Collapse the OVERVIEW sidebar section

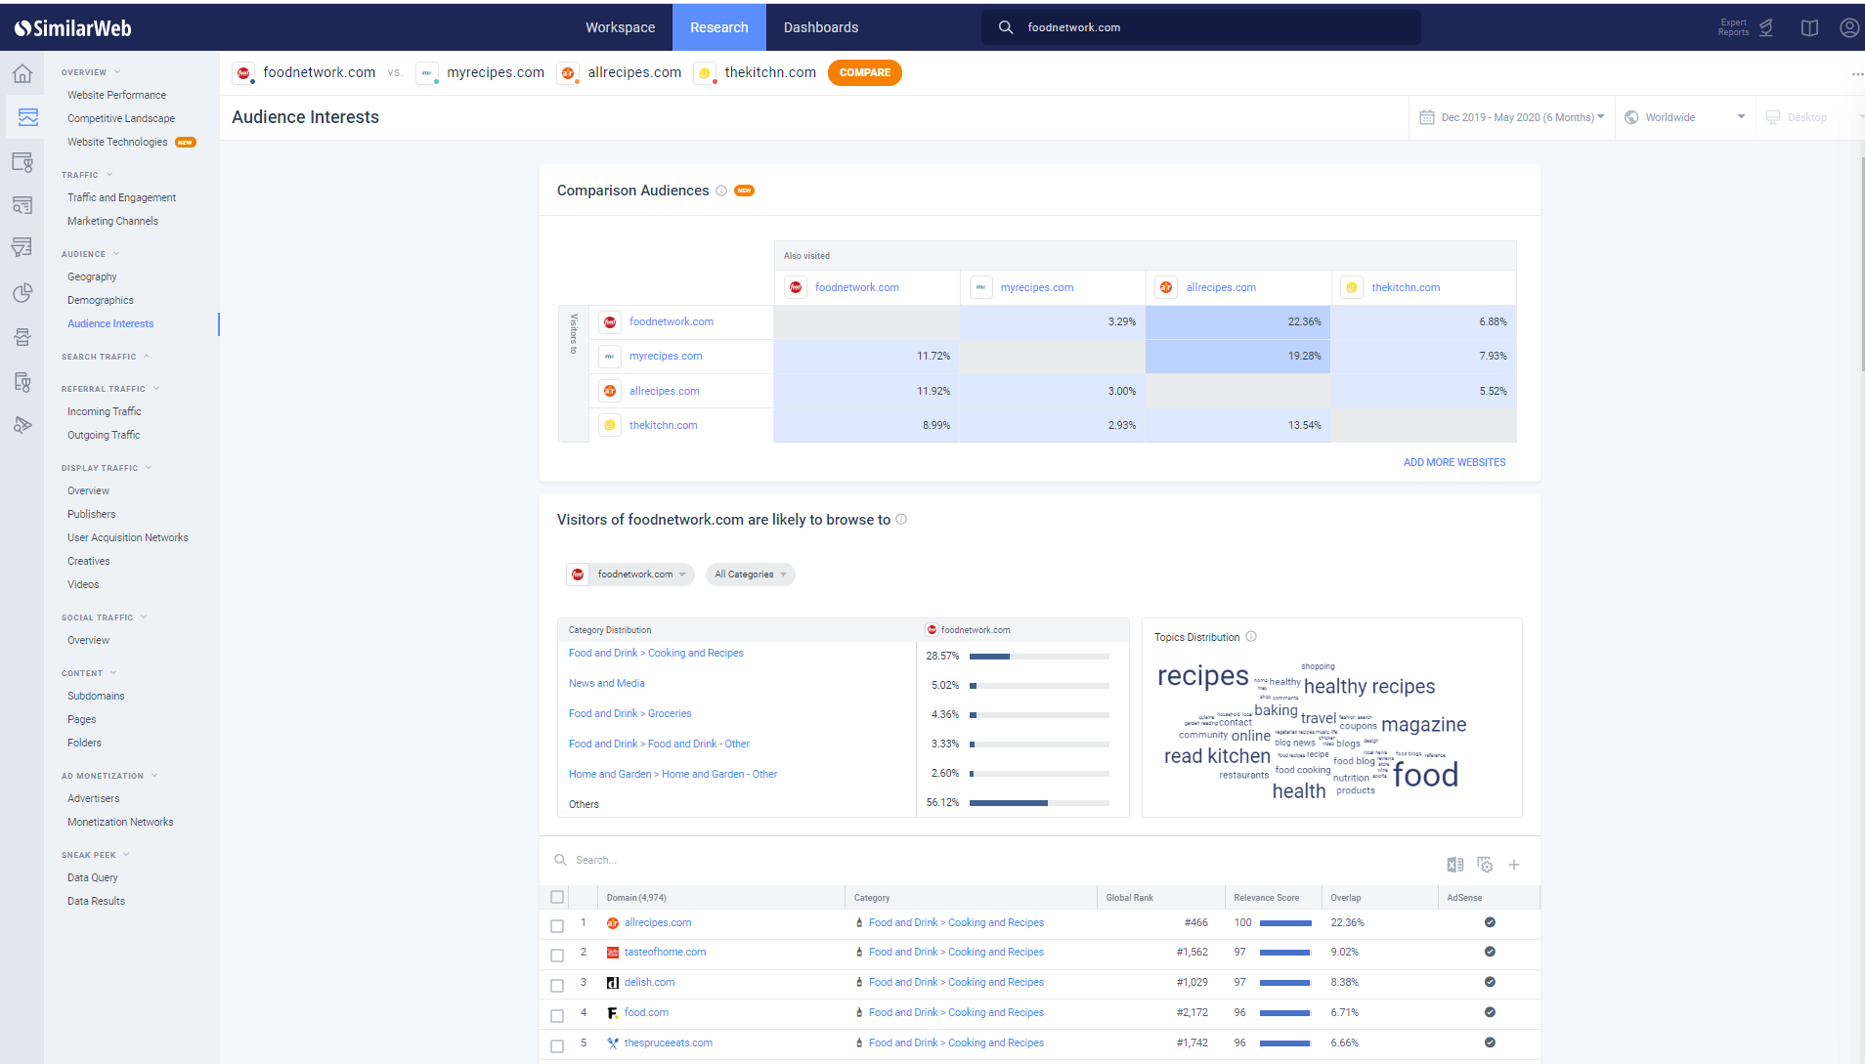[x=91, y=72]
